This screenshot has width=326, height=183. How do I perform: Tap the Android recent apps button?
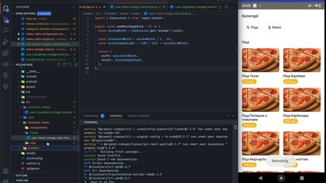(x=302, y=178)
